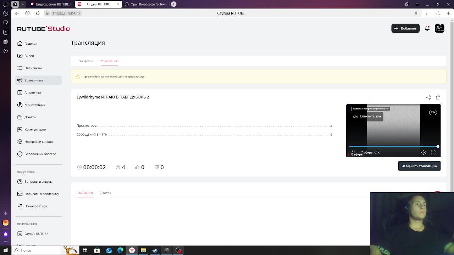
Task: Click the Windows taskbar Поиск search box
Action: click(x=37, y=250)
